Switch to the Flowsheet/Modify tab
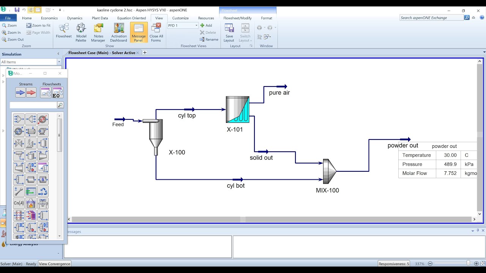Screen dimensions: 486x273 click(x=237, y=18)
